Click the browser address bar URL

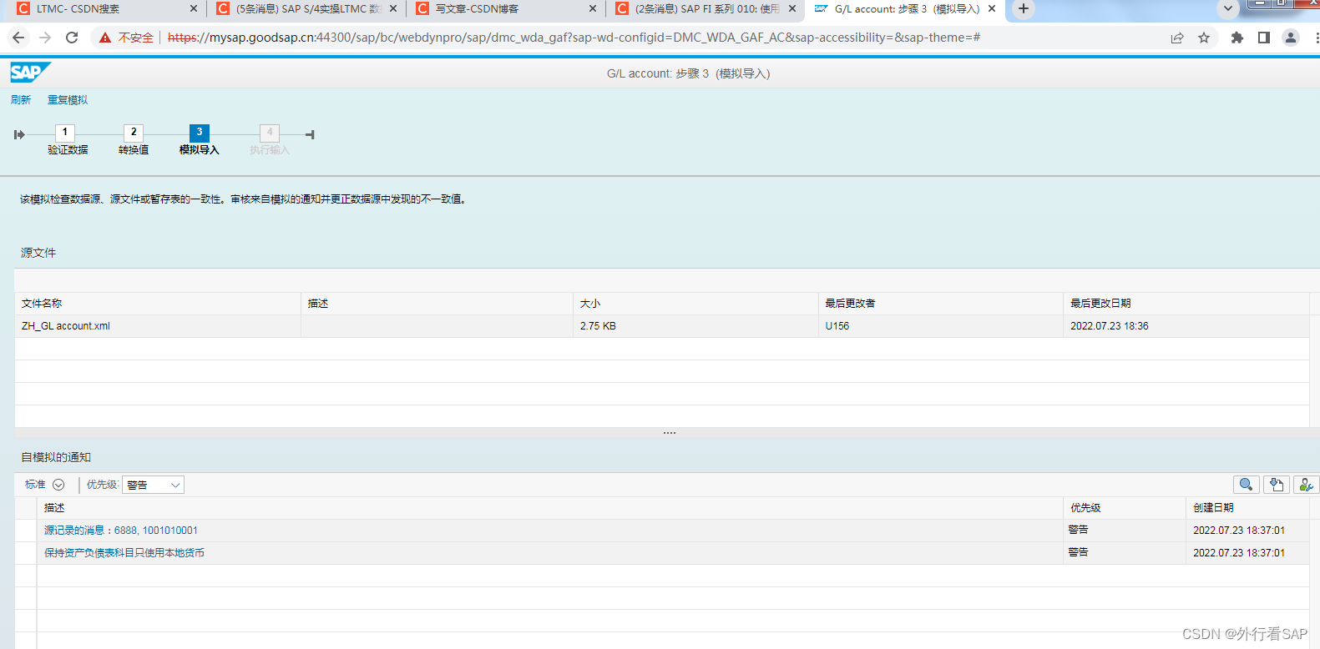[574, 38]
